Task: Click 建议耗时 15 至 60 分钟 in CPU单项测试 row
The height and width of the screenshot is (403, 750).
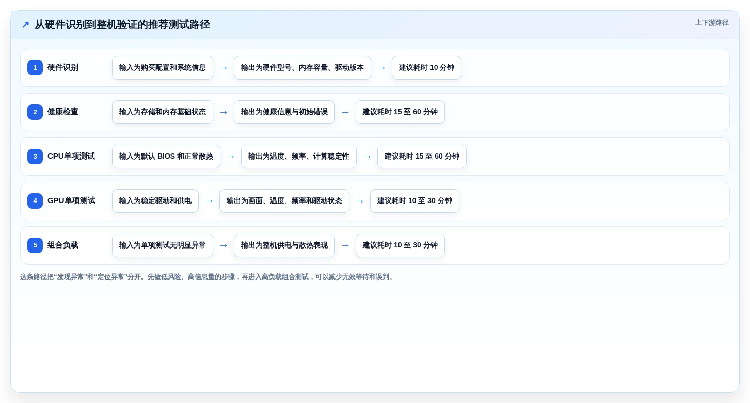Action: [422, 157]
